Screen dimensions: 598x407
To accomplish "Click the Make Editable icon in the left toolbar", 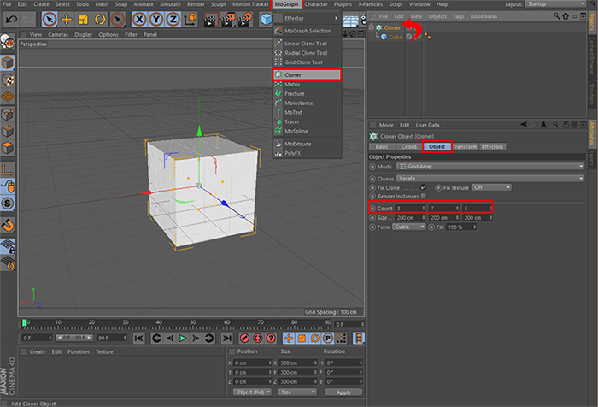I will click(8, 42).
